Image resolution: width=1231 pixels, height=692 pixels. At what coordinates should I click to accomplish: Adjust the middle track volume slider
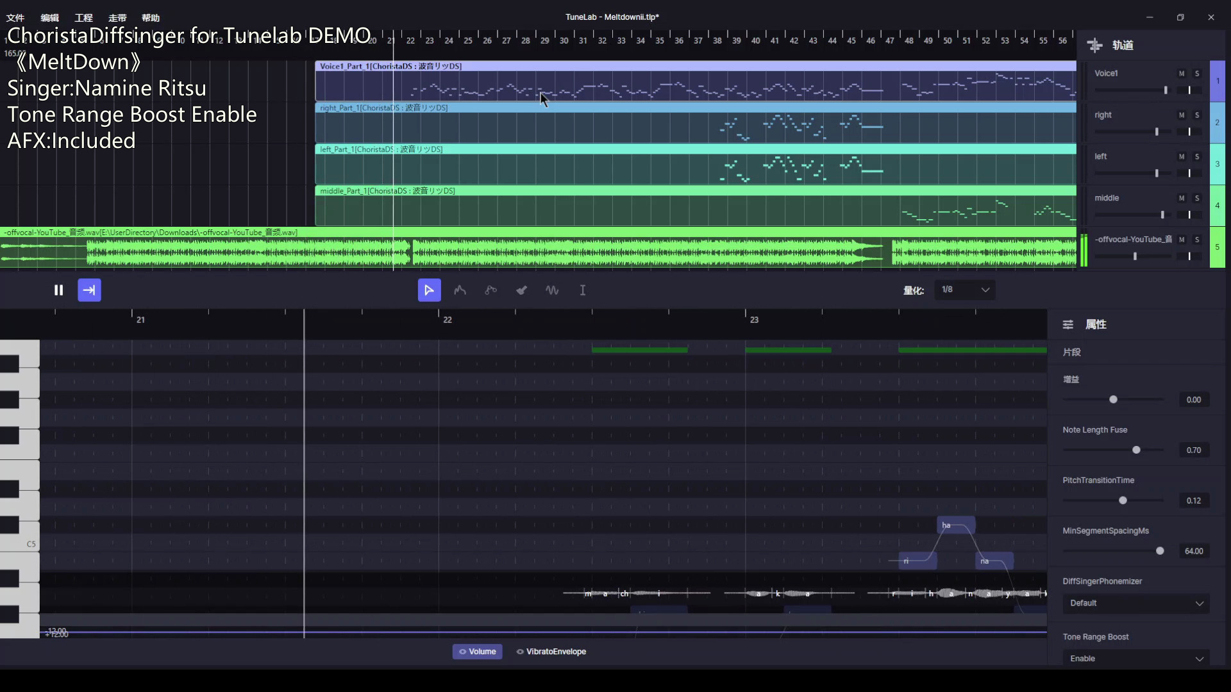1132,215
